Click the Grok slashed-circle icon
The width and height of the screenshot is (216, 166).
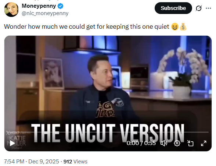pyautogui.click(x=199, y=8)
